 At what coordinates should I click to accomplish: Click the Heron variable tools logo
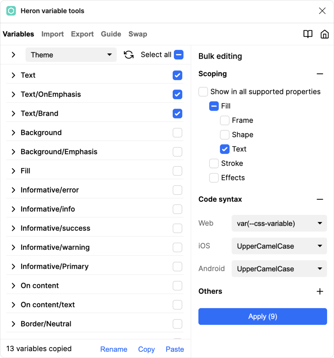click(x=11, y=11)
